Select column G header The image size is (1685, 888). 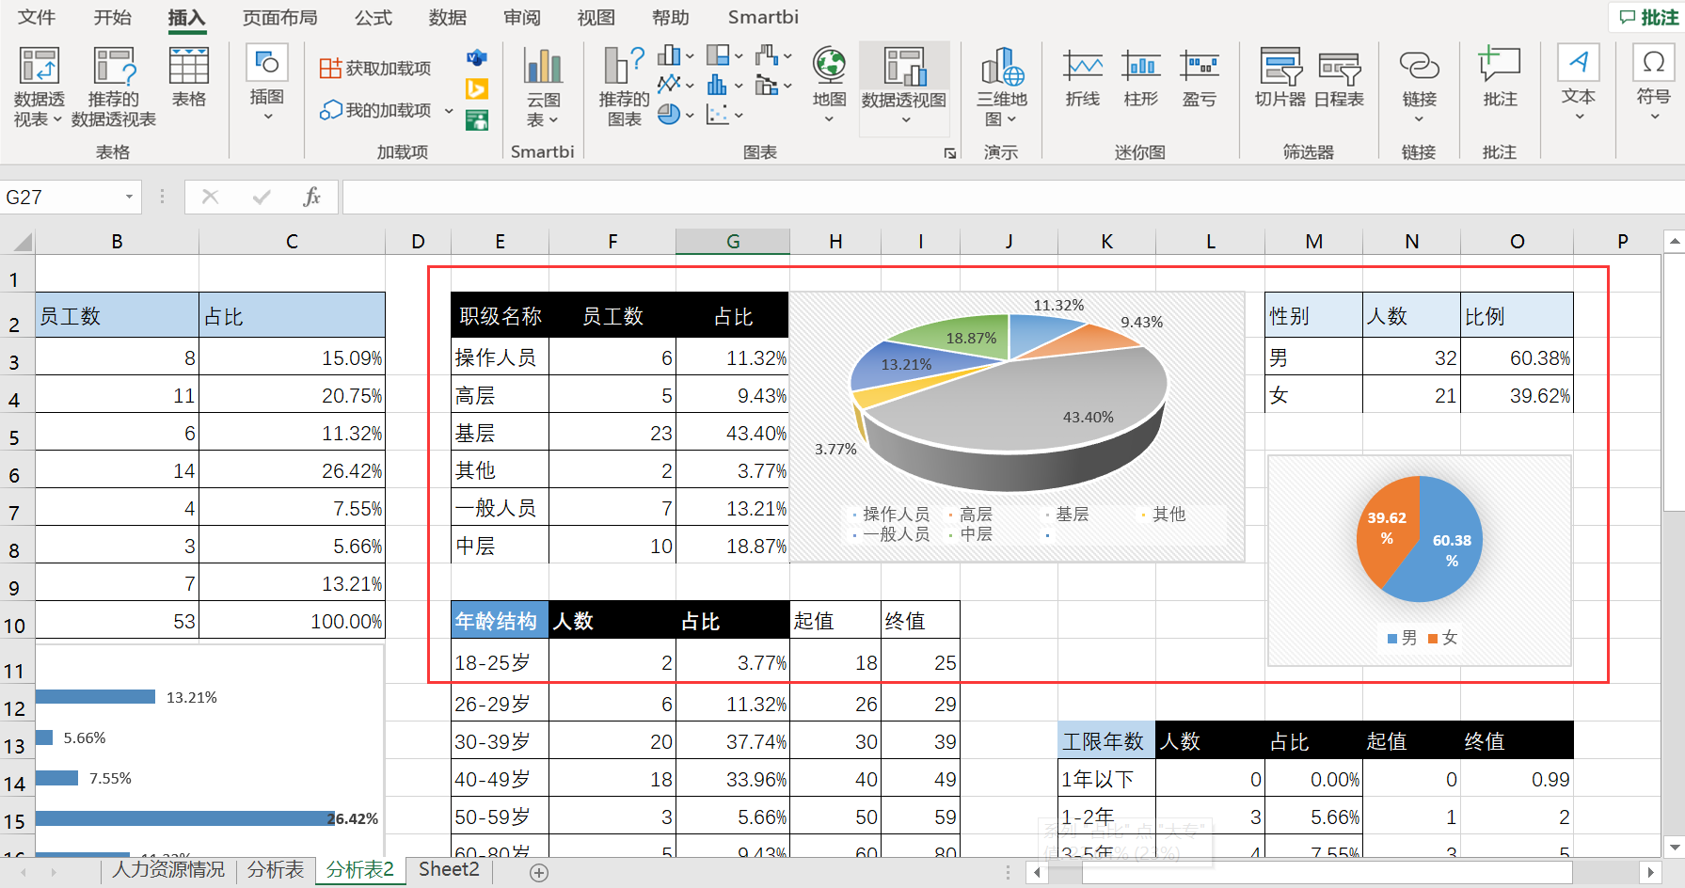(733, 242)
